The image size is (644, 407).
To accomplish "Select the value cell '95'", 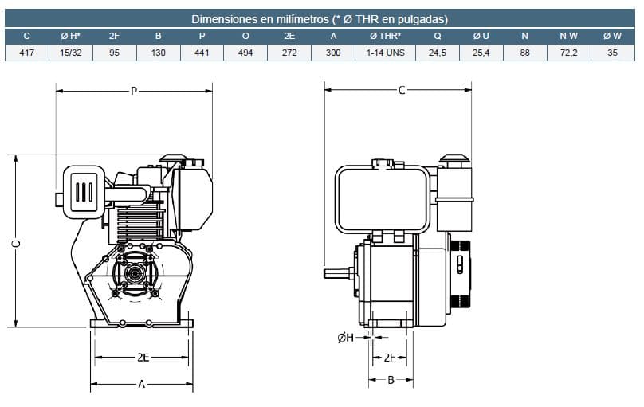I will tap(115, 53).
